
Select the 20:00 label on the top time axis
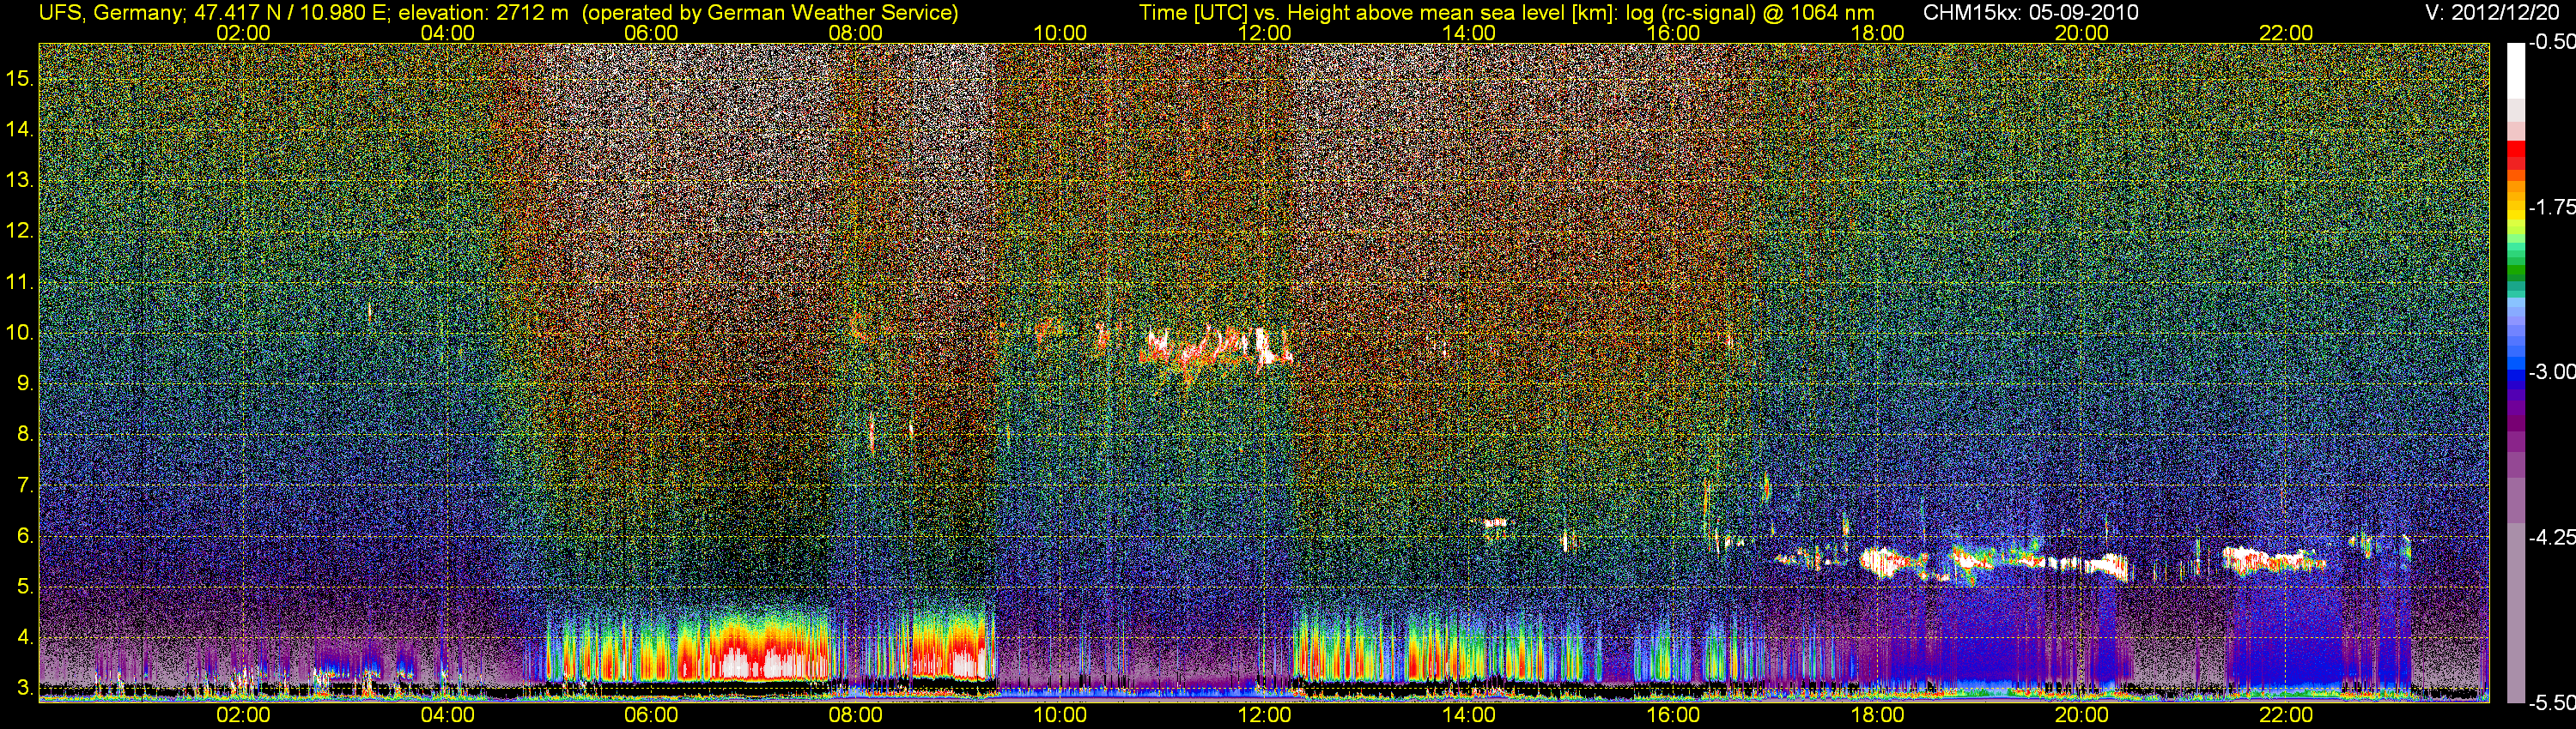[x=2082, y=33]
